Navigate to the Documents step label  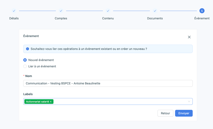click(x=155, y=18)
